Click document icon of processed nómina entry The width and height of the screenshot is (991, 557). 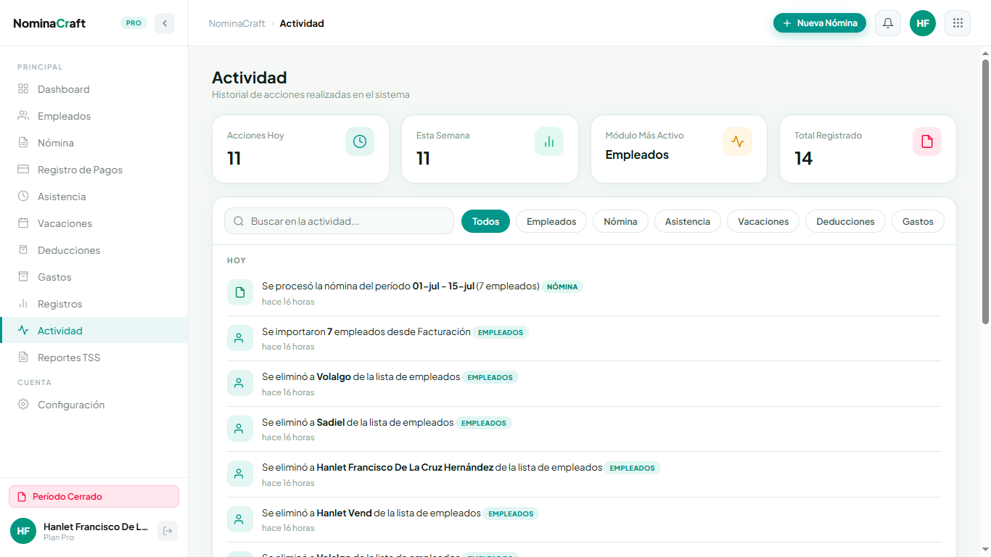pos(240,292)
